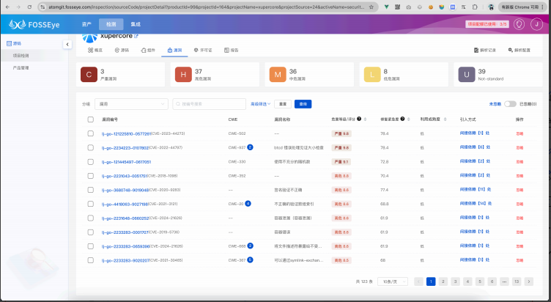The image size is (551, 302).
Task: Click the blue 查询 query button
Action: [x=303, y=104]
